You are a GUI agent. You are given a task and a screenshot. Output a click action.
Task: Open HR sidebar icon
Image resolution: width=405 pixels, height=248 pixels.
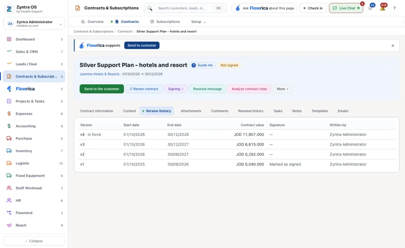9,200
